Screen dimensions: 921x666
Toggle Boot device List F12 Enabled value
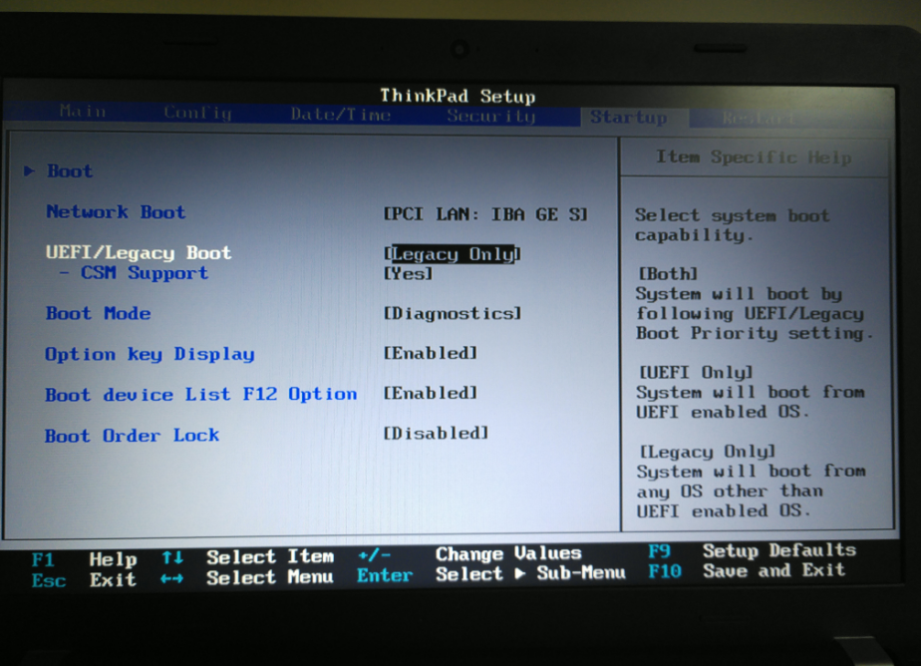point(430,393)
